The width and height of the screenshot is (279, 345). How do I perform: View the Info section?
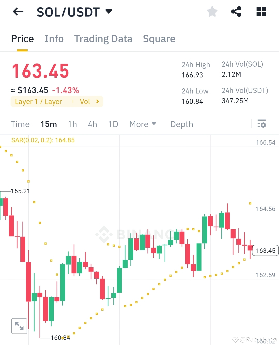pyautogui.click(x=54, y=39)
